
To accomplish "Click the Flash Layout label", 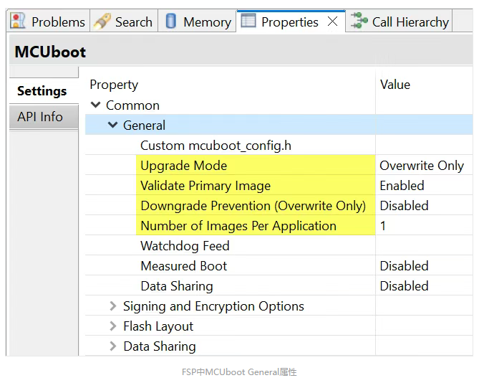I will 158,326.
